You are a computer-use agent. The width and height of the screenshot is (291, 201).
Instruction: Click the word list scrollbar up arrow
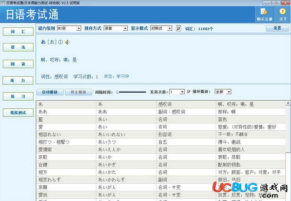coord(288,103)
